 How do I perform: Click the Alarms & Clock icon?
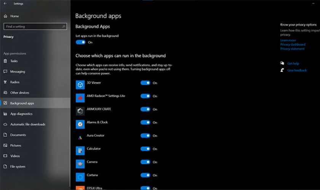[80, 124]
